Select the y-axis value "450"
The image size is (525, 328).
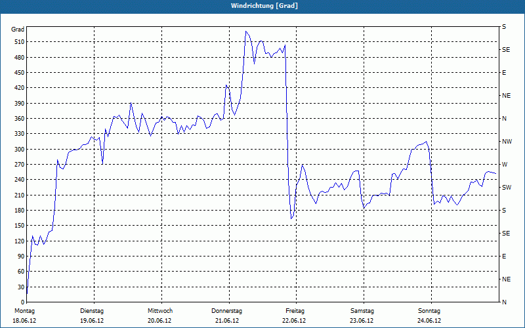[x=20, y=73]
